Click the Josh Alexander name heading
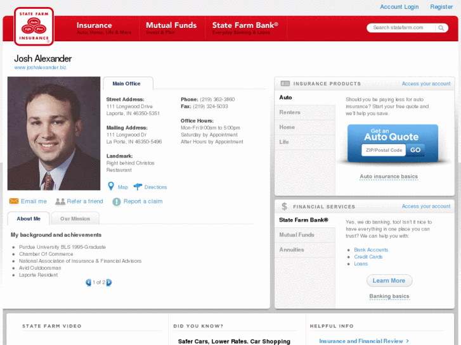The height and width of the screenshot is (345, 461). [43, 58]
